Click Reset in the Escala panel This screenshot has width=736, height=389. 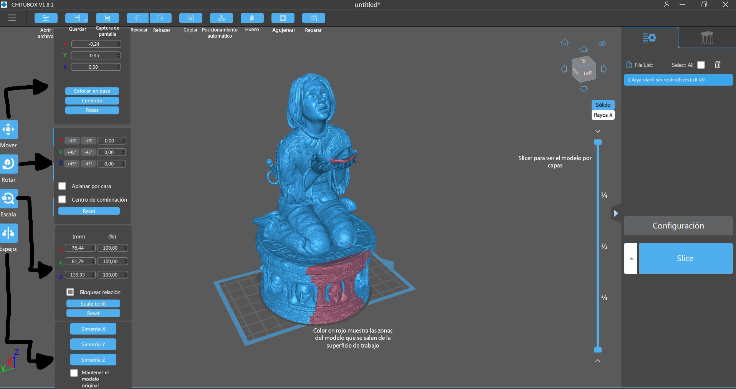(93, 313)
